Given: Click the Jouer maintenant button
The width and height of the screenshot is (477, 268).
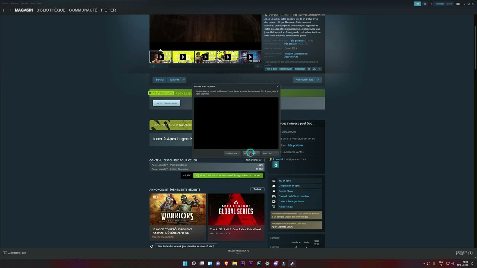Looking at the screenshot, I should 166,103.
